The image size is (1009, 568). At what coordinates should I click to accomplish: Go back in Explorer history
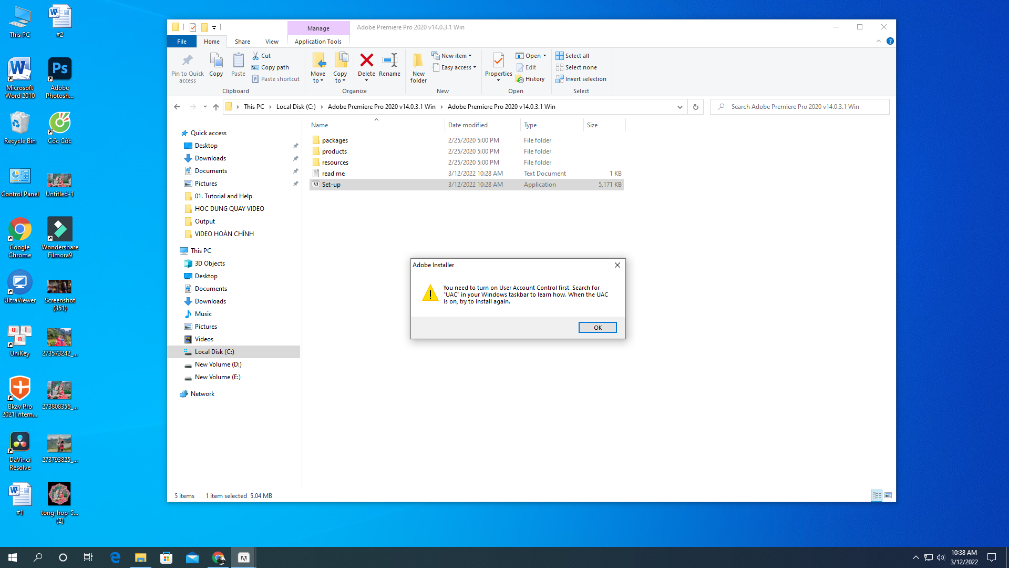point(177,107)
